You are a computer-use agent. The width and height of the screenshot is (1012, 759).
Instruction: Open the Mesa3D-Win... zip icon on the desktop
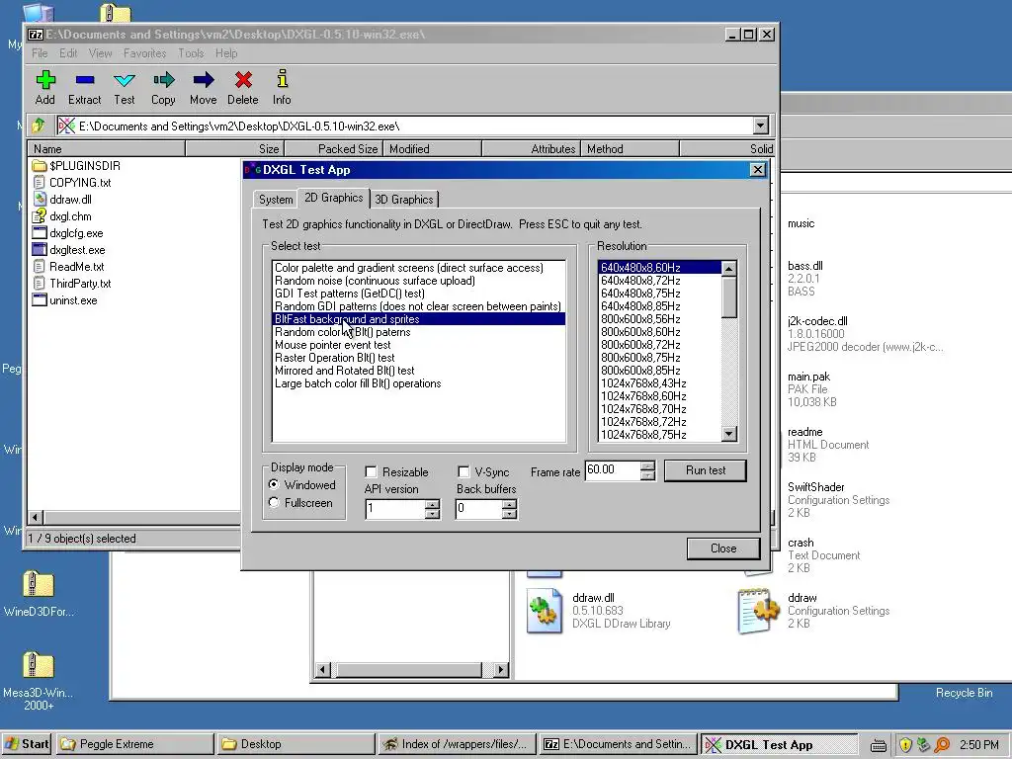pyautogui.click(x=39, y=665)
